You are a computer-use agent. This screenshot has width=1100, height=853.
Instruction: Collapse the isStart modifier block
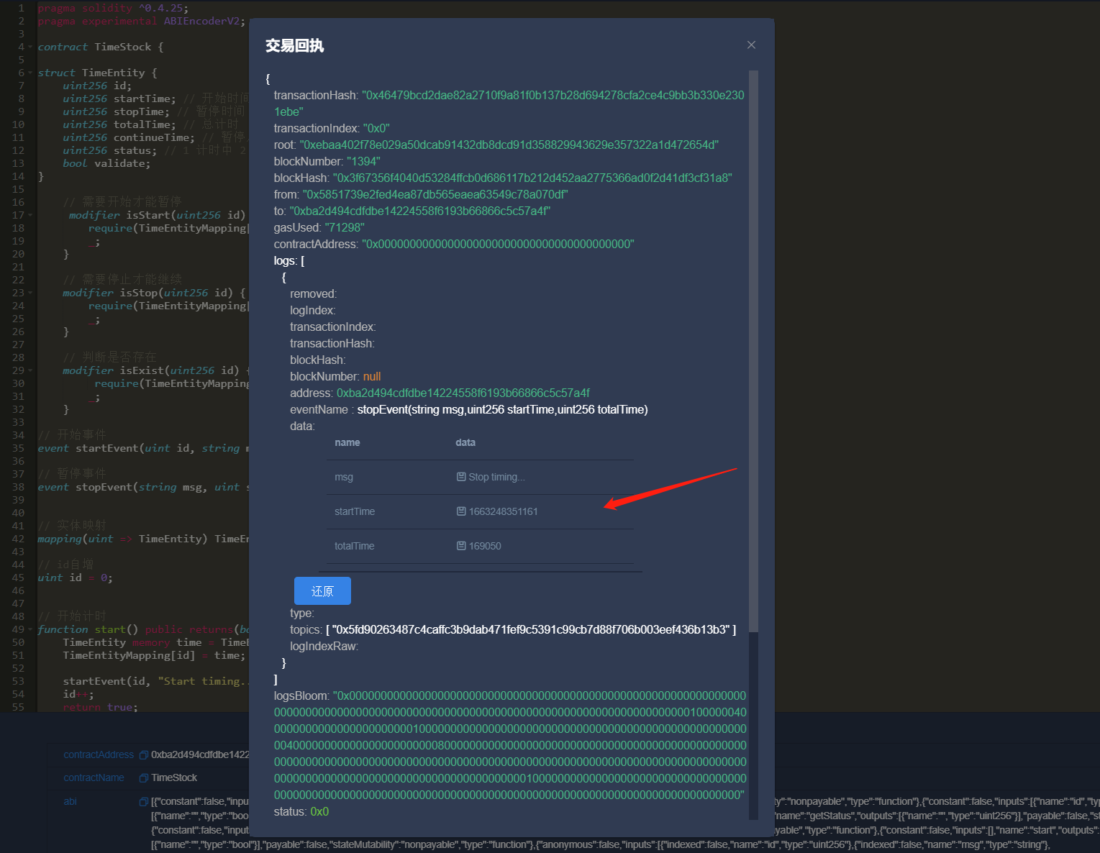click(30, 214)
